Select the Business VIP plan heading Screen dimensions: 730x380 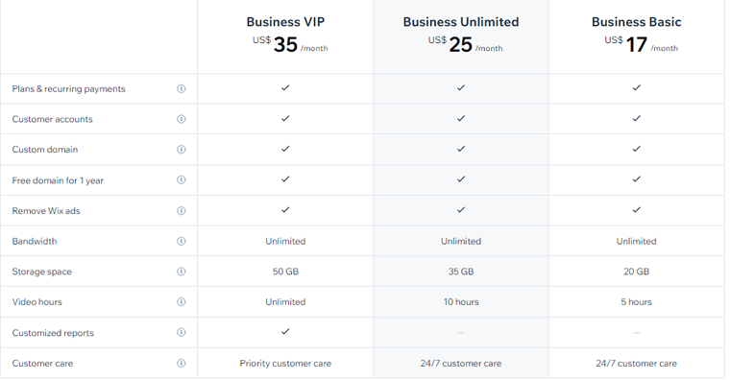(285, 22)
